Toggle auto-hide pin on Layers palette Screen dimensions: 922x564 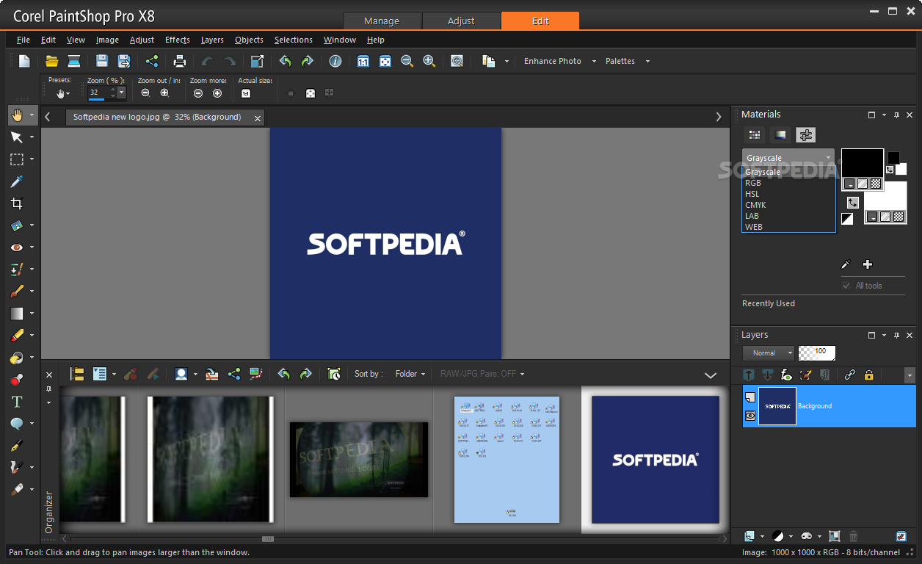(x=896, y=335)
